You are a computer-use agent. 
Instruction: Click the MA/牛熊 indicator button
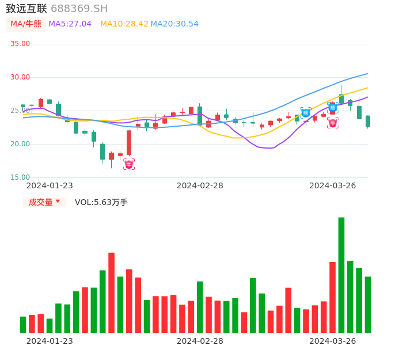click(26, 24)
